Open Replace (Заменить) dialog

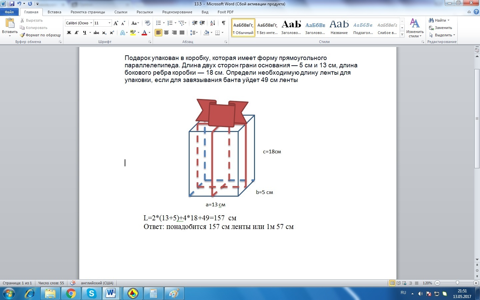[440, 28]
